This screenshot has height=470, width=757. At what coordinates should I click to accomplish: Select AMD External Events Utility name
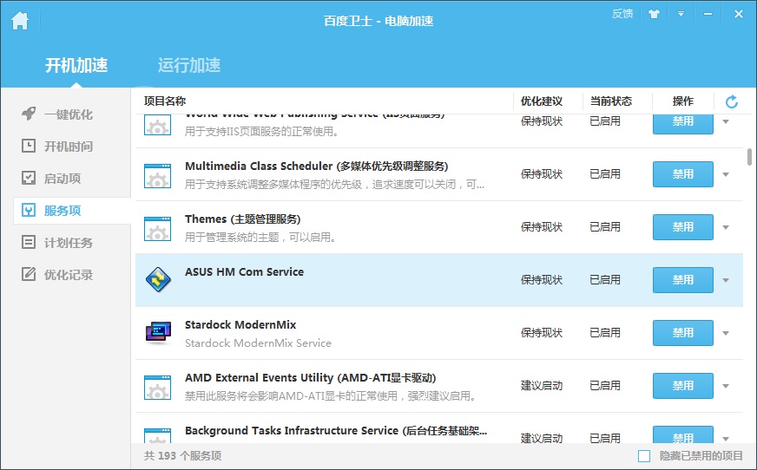tap(311, 378)
